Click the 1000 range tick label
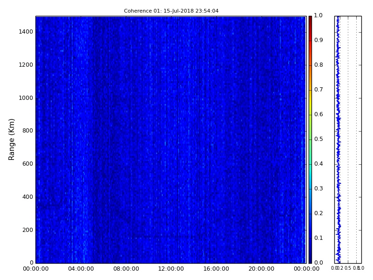 point(26,98)
